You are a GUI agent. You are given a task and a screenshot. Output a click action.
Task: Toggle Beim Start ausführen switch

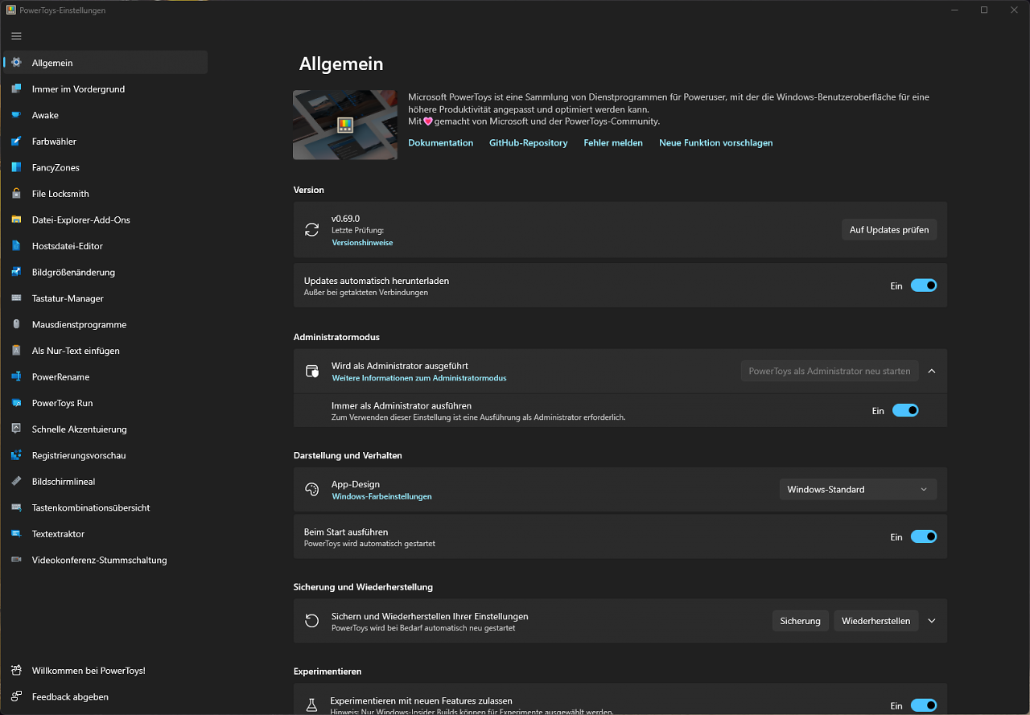tap(924, 536)
